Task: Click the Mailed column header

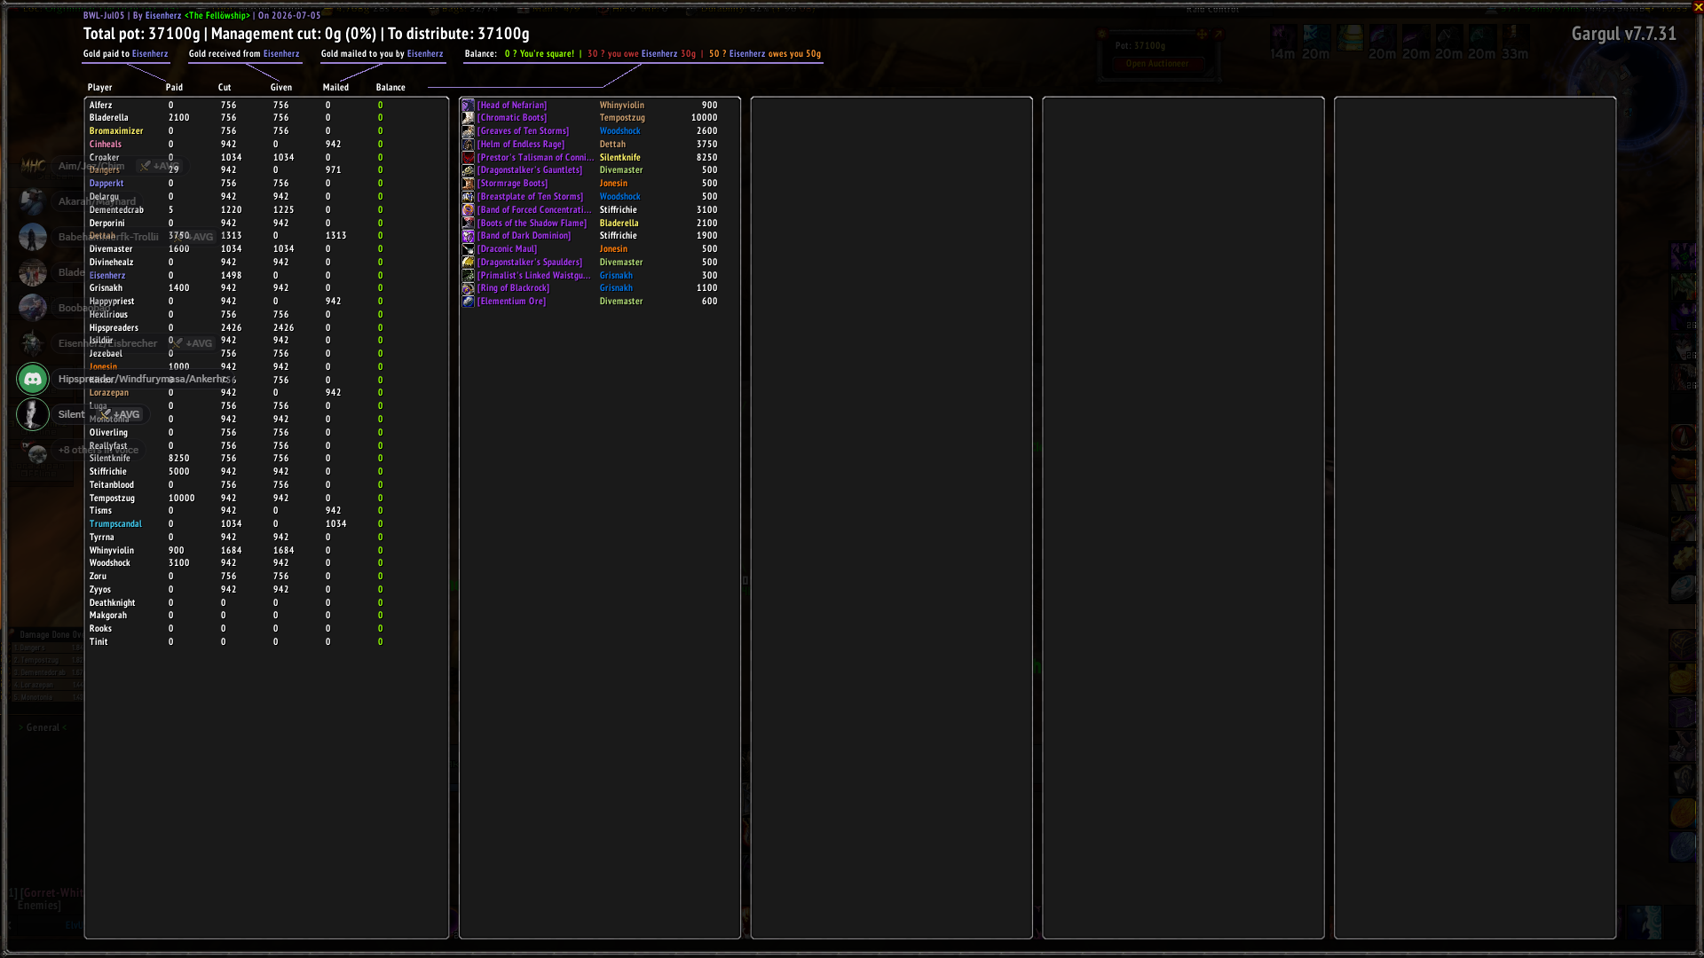Action: coord(335,87)
